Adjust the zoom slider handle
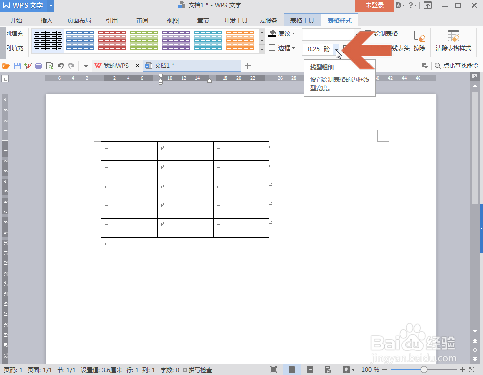483x375 pixels. [424, 370]
